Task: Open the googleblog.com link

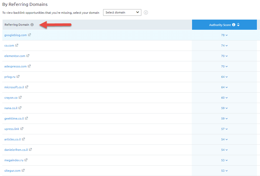Action: [x=16, y=35]
